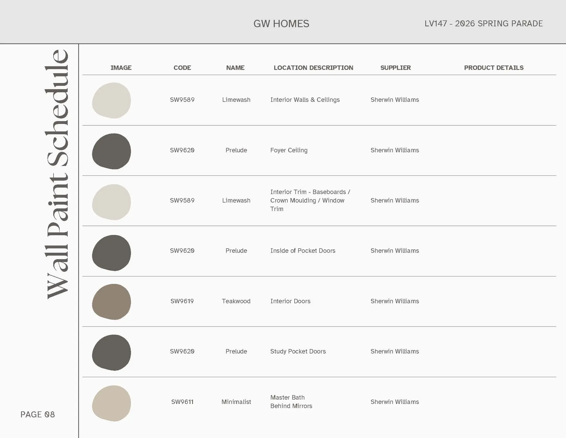The width and height of the screenshot is (566, 438).
Task: Click the GW HOMES title
Action: [281, 24]
